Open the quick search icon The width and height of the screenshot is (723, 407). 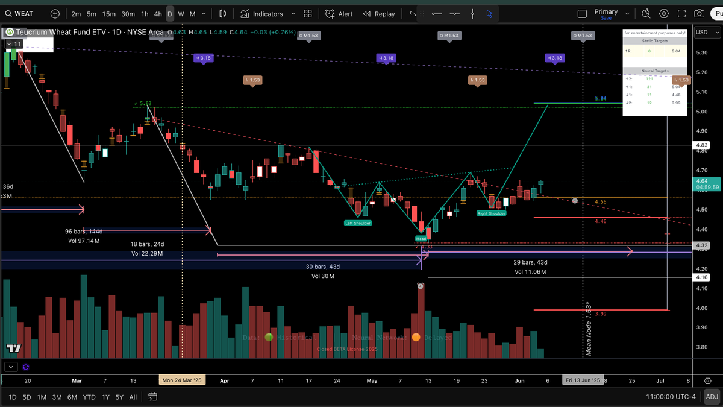tap(646, 14)
